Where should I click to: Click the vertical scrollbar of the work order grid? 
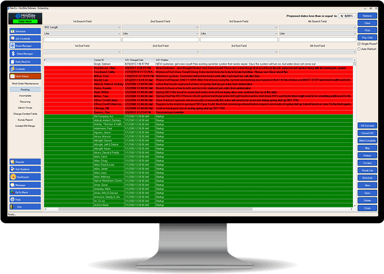(x=355, y=131)
